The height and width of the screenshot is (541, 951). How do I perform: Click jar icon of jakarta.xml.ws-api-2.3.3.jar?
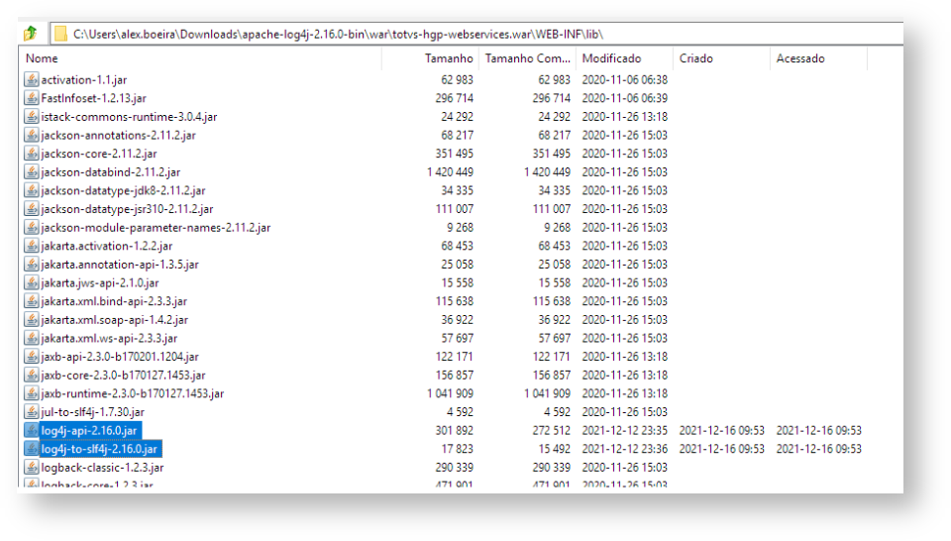[32, 338]
